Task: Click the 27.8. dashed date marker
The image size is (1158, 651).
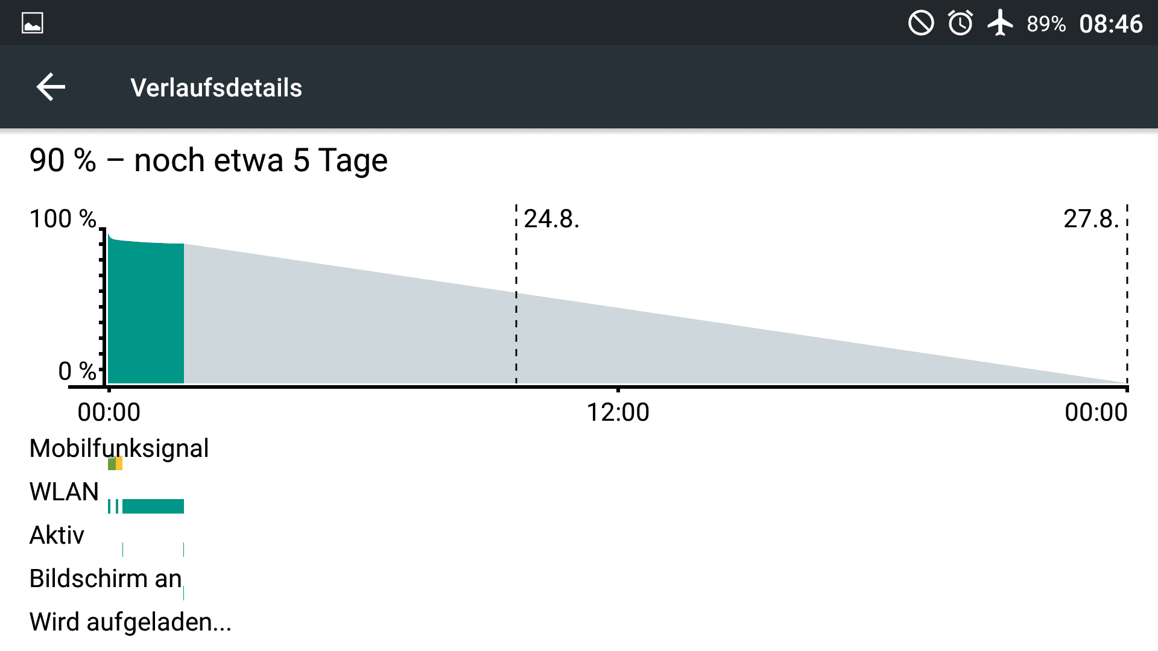Action: click(1127, 294)
